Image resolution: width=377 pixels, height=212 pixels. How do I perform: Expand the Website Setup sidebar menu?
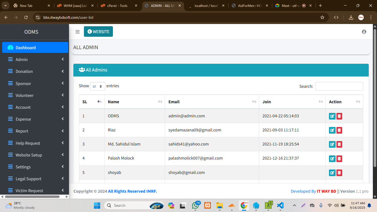coord(36,155)
